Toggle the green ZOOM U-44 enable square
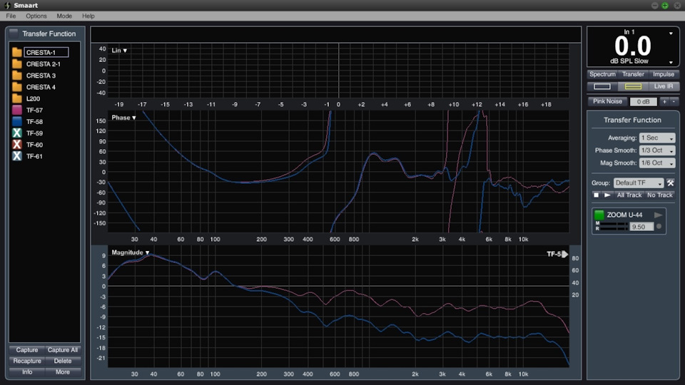Viewport: 685px width, 385px height. click(599, 215)
